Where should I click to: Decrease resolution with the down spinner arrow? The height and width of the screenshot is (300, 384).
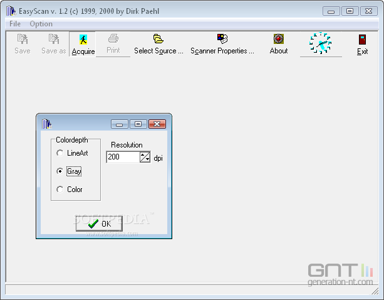[x=147, y=159]
